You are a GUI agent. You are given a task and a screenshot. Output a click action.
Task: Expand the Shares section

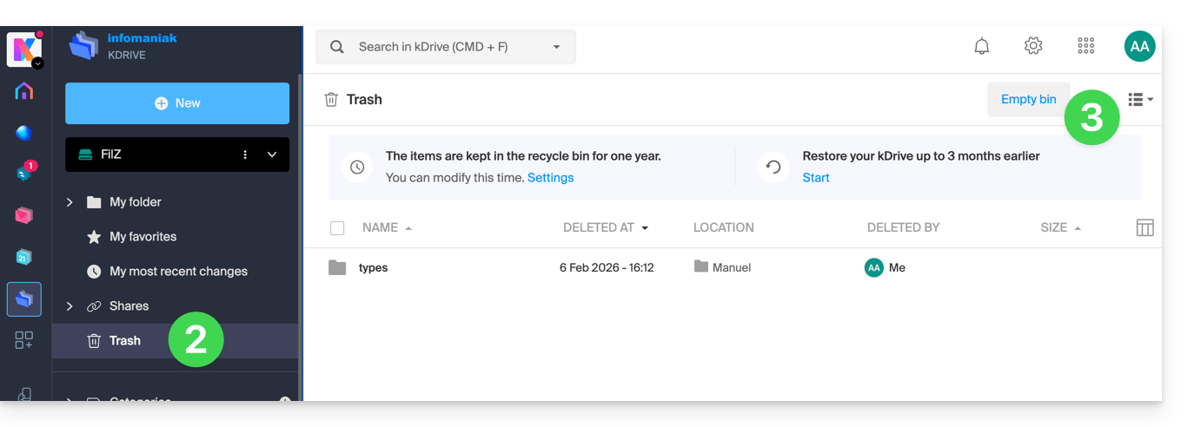(x=70, y=306)
